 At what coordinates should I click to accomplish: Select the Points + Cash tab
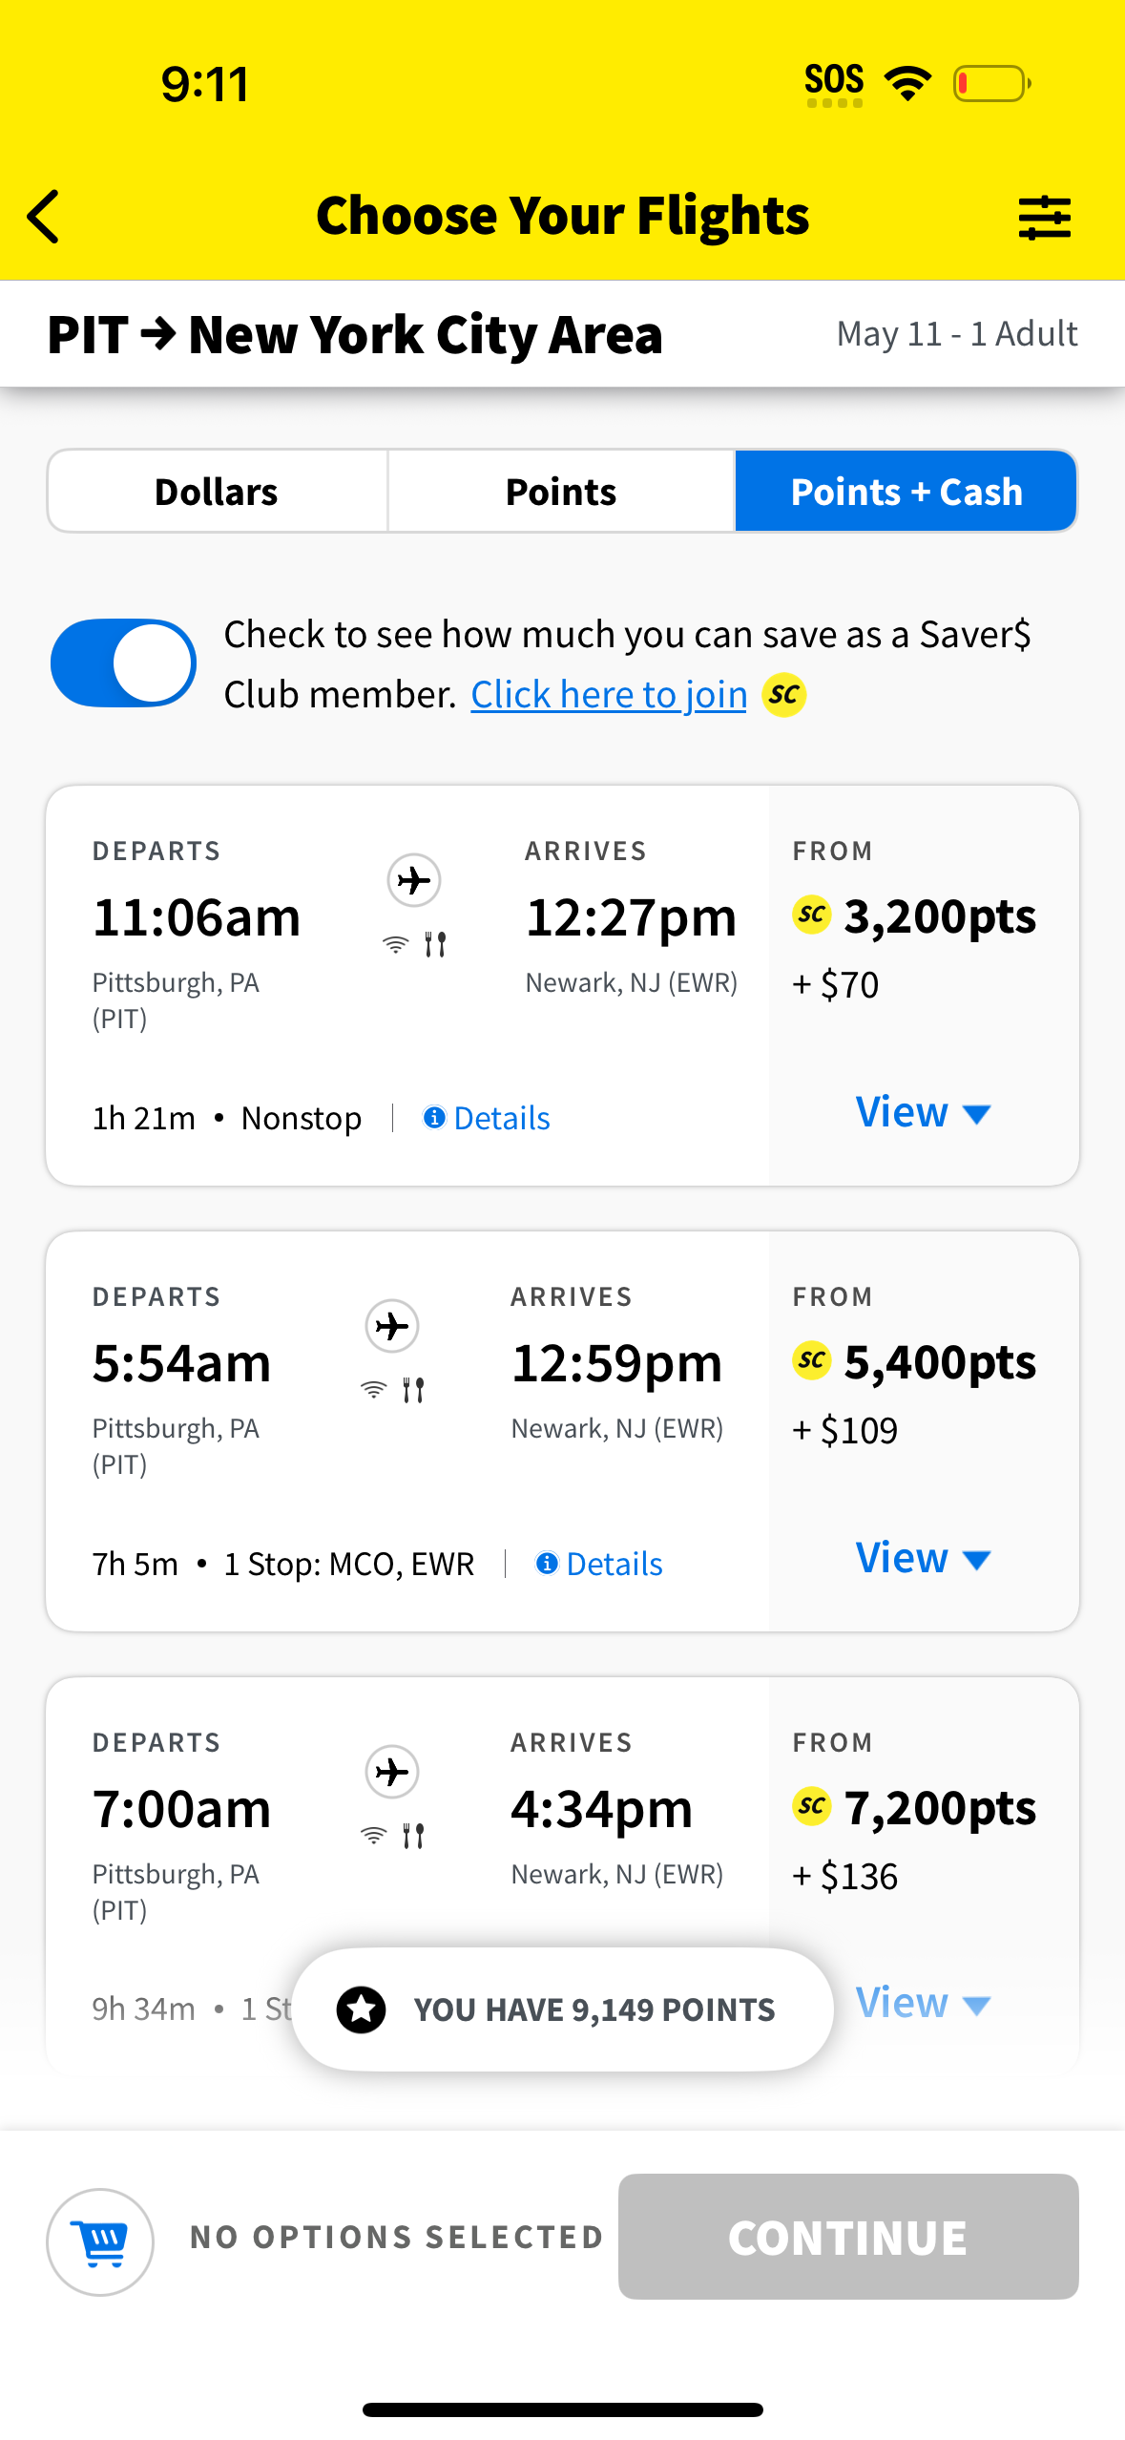906,492
